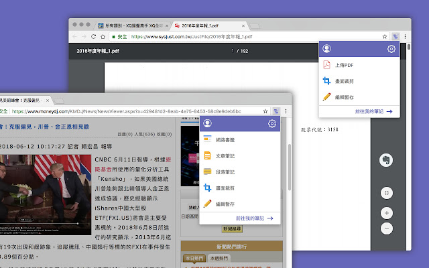This screenshot has width=429, height=268.
Task: Open a new tab in news window
Action: pyautogui.click(x=59, y=101)
